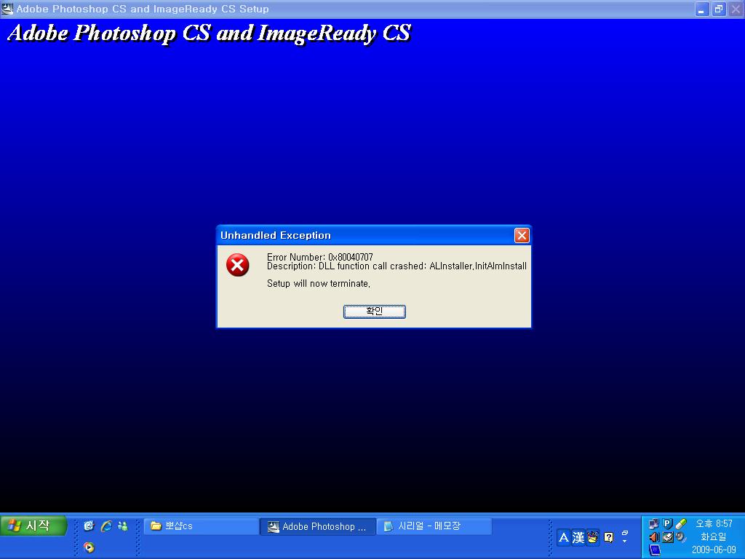Toggle the A Korean/English input mode
This screenshot has width=745, height=559.
click(564, 538)
